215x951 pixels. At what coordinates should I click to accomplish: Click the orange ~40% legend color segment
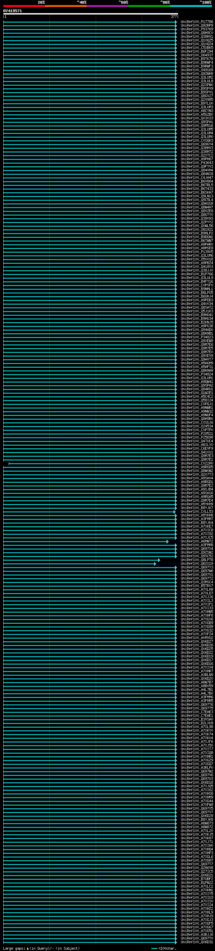66,6
